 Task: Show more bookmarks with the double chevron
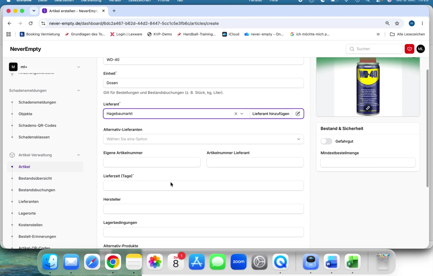tap(378, 34)
